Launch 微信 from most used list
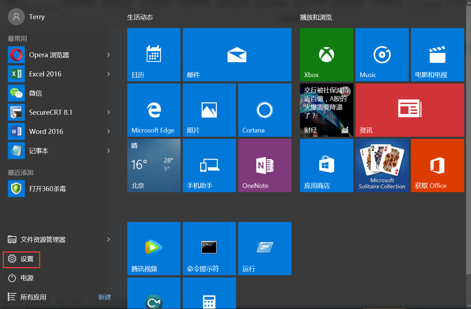 [36, 93]
